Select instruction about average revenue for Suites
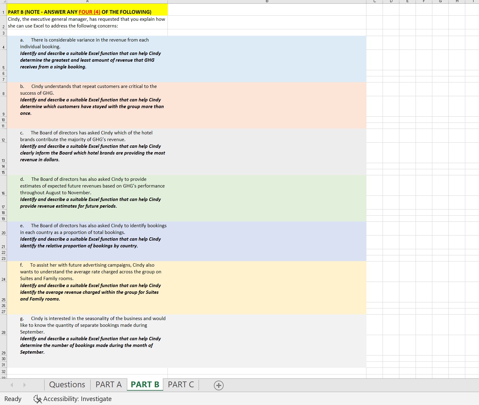Viewport: 479px width, 405px height. click(x=87, y=292)
